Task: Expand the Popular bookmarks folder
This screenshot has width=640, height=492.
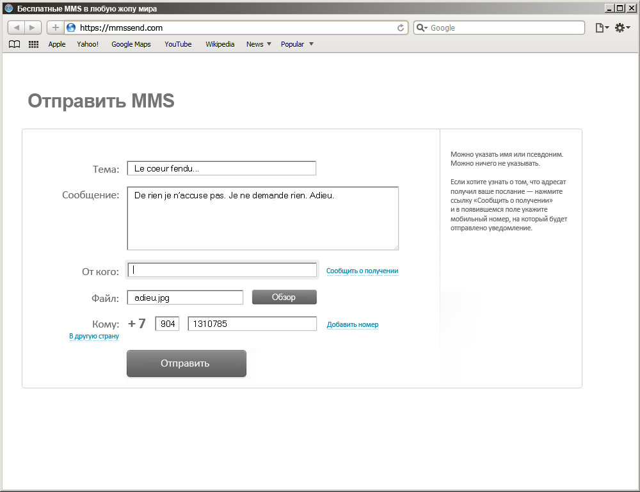Action: pos(297,44)
